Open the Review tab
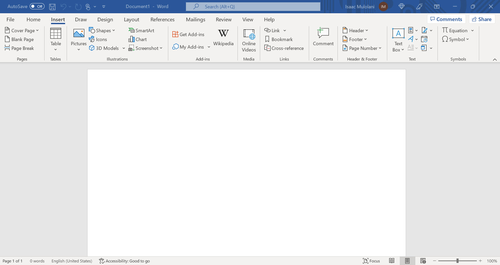This screenshot has height=265, width=500. coord(223,19)
